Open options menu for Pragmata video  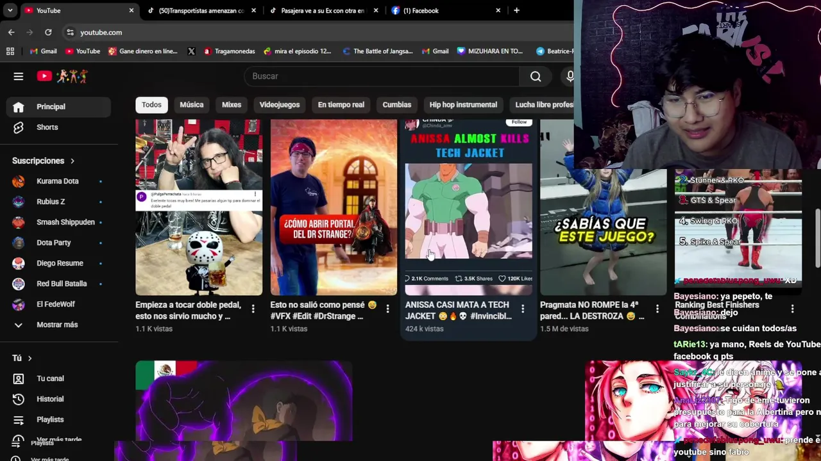[657, 309]
